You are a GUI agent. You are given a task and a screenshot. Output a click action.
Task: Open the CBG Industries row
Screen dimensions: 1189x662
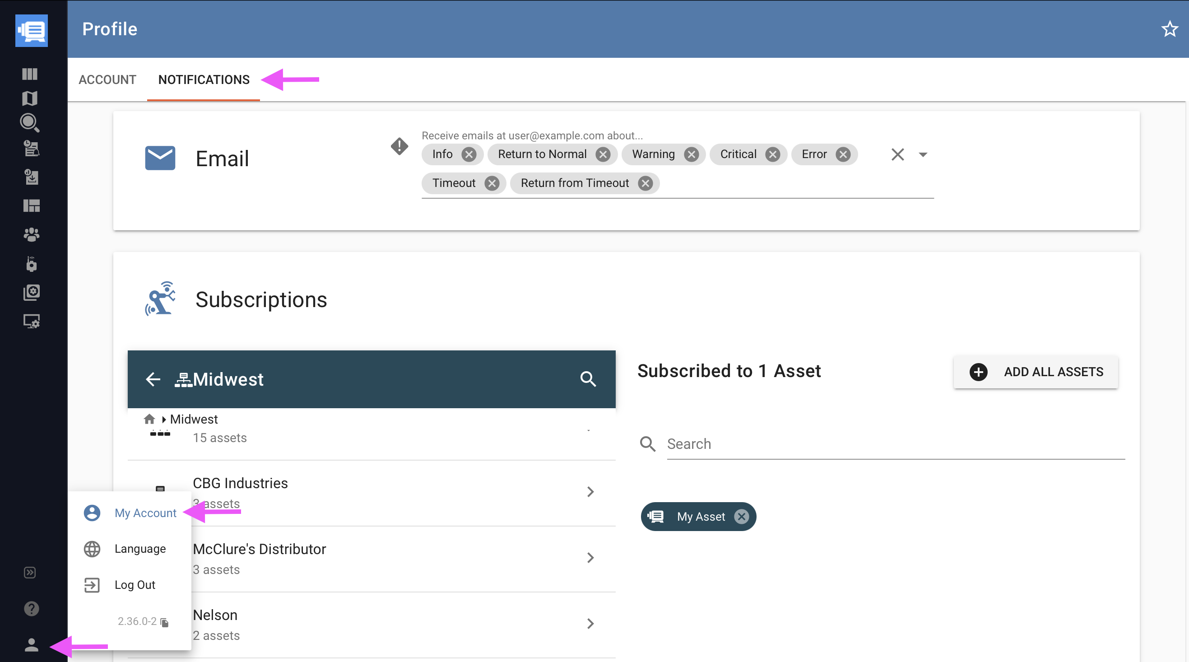click(x=372, y=493)
